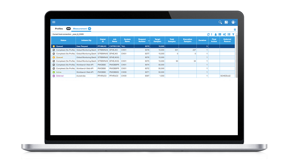Switch to the Profiles tab

tap(59, 29)
